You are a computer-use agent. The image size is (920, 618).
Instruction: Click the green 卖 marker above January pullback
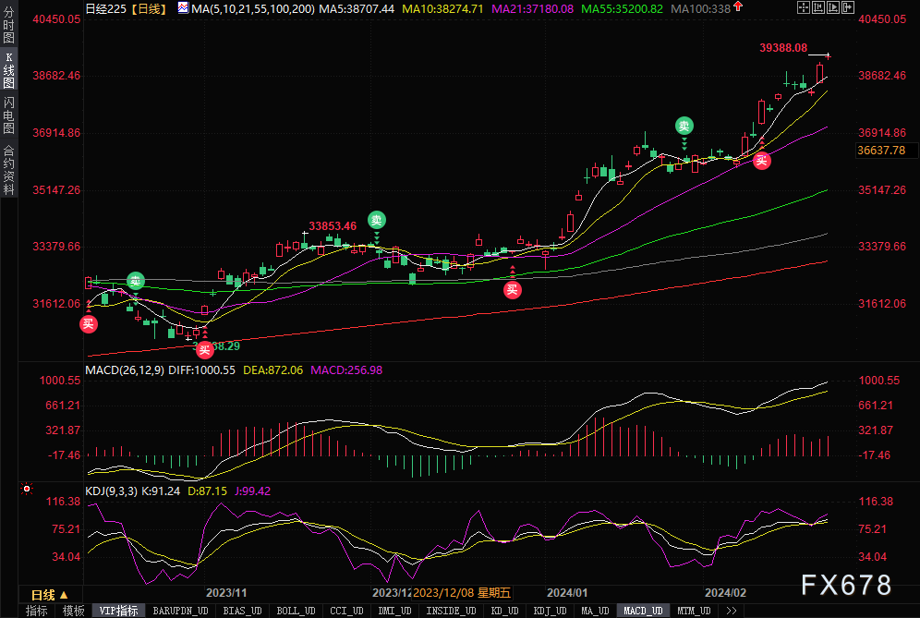pyautogui.click(x=684, y=126)
